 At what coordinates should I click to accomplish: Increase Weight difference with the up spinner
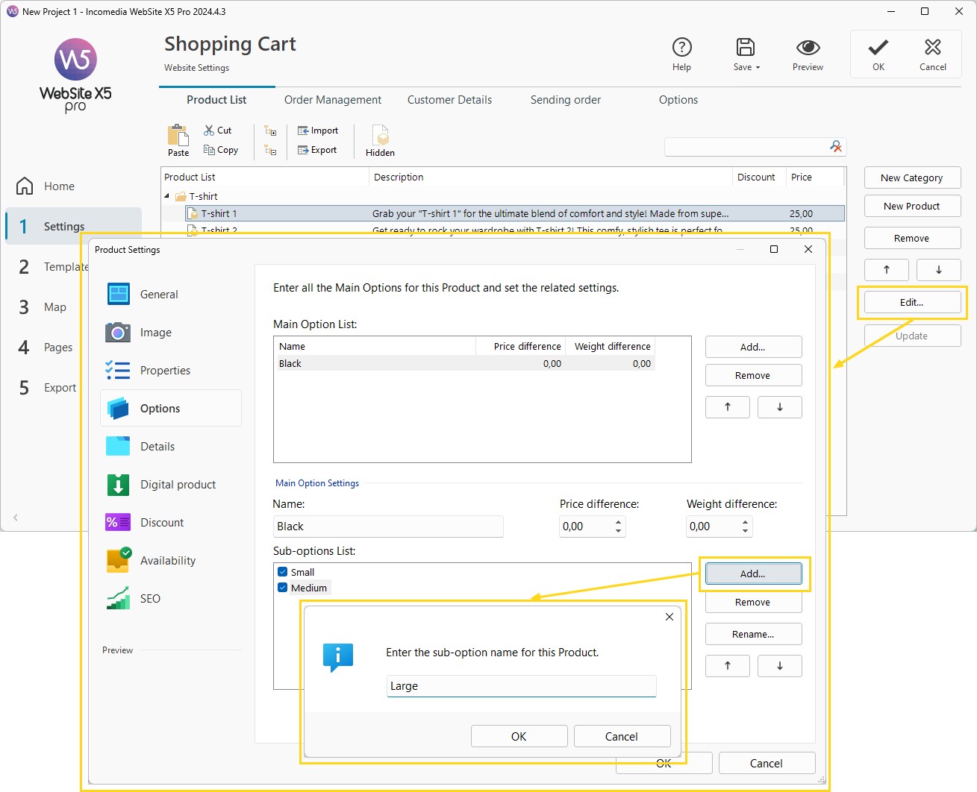coord(745,523)
